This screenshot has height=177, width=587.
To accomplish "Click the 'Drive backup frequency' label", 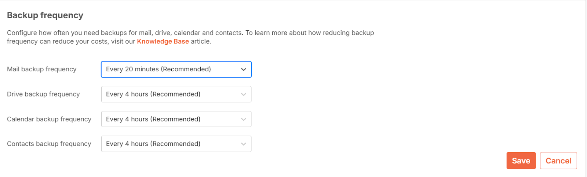I will point(43,94).
